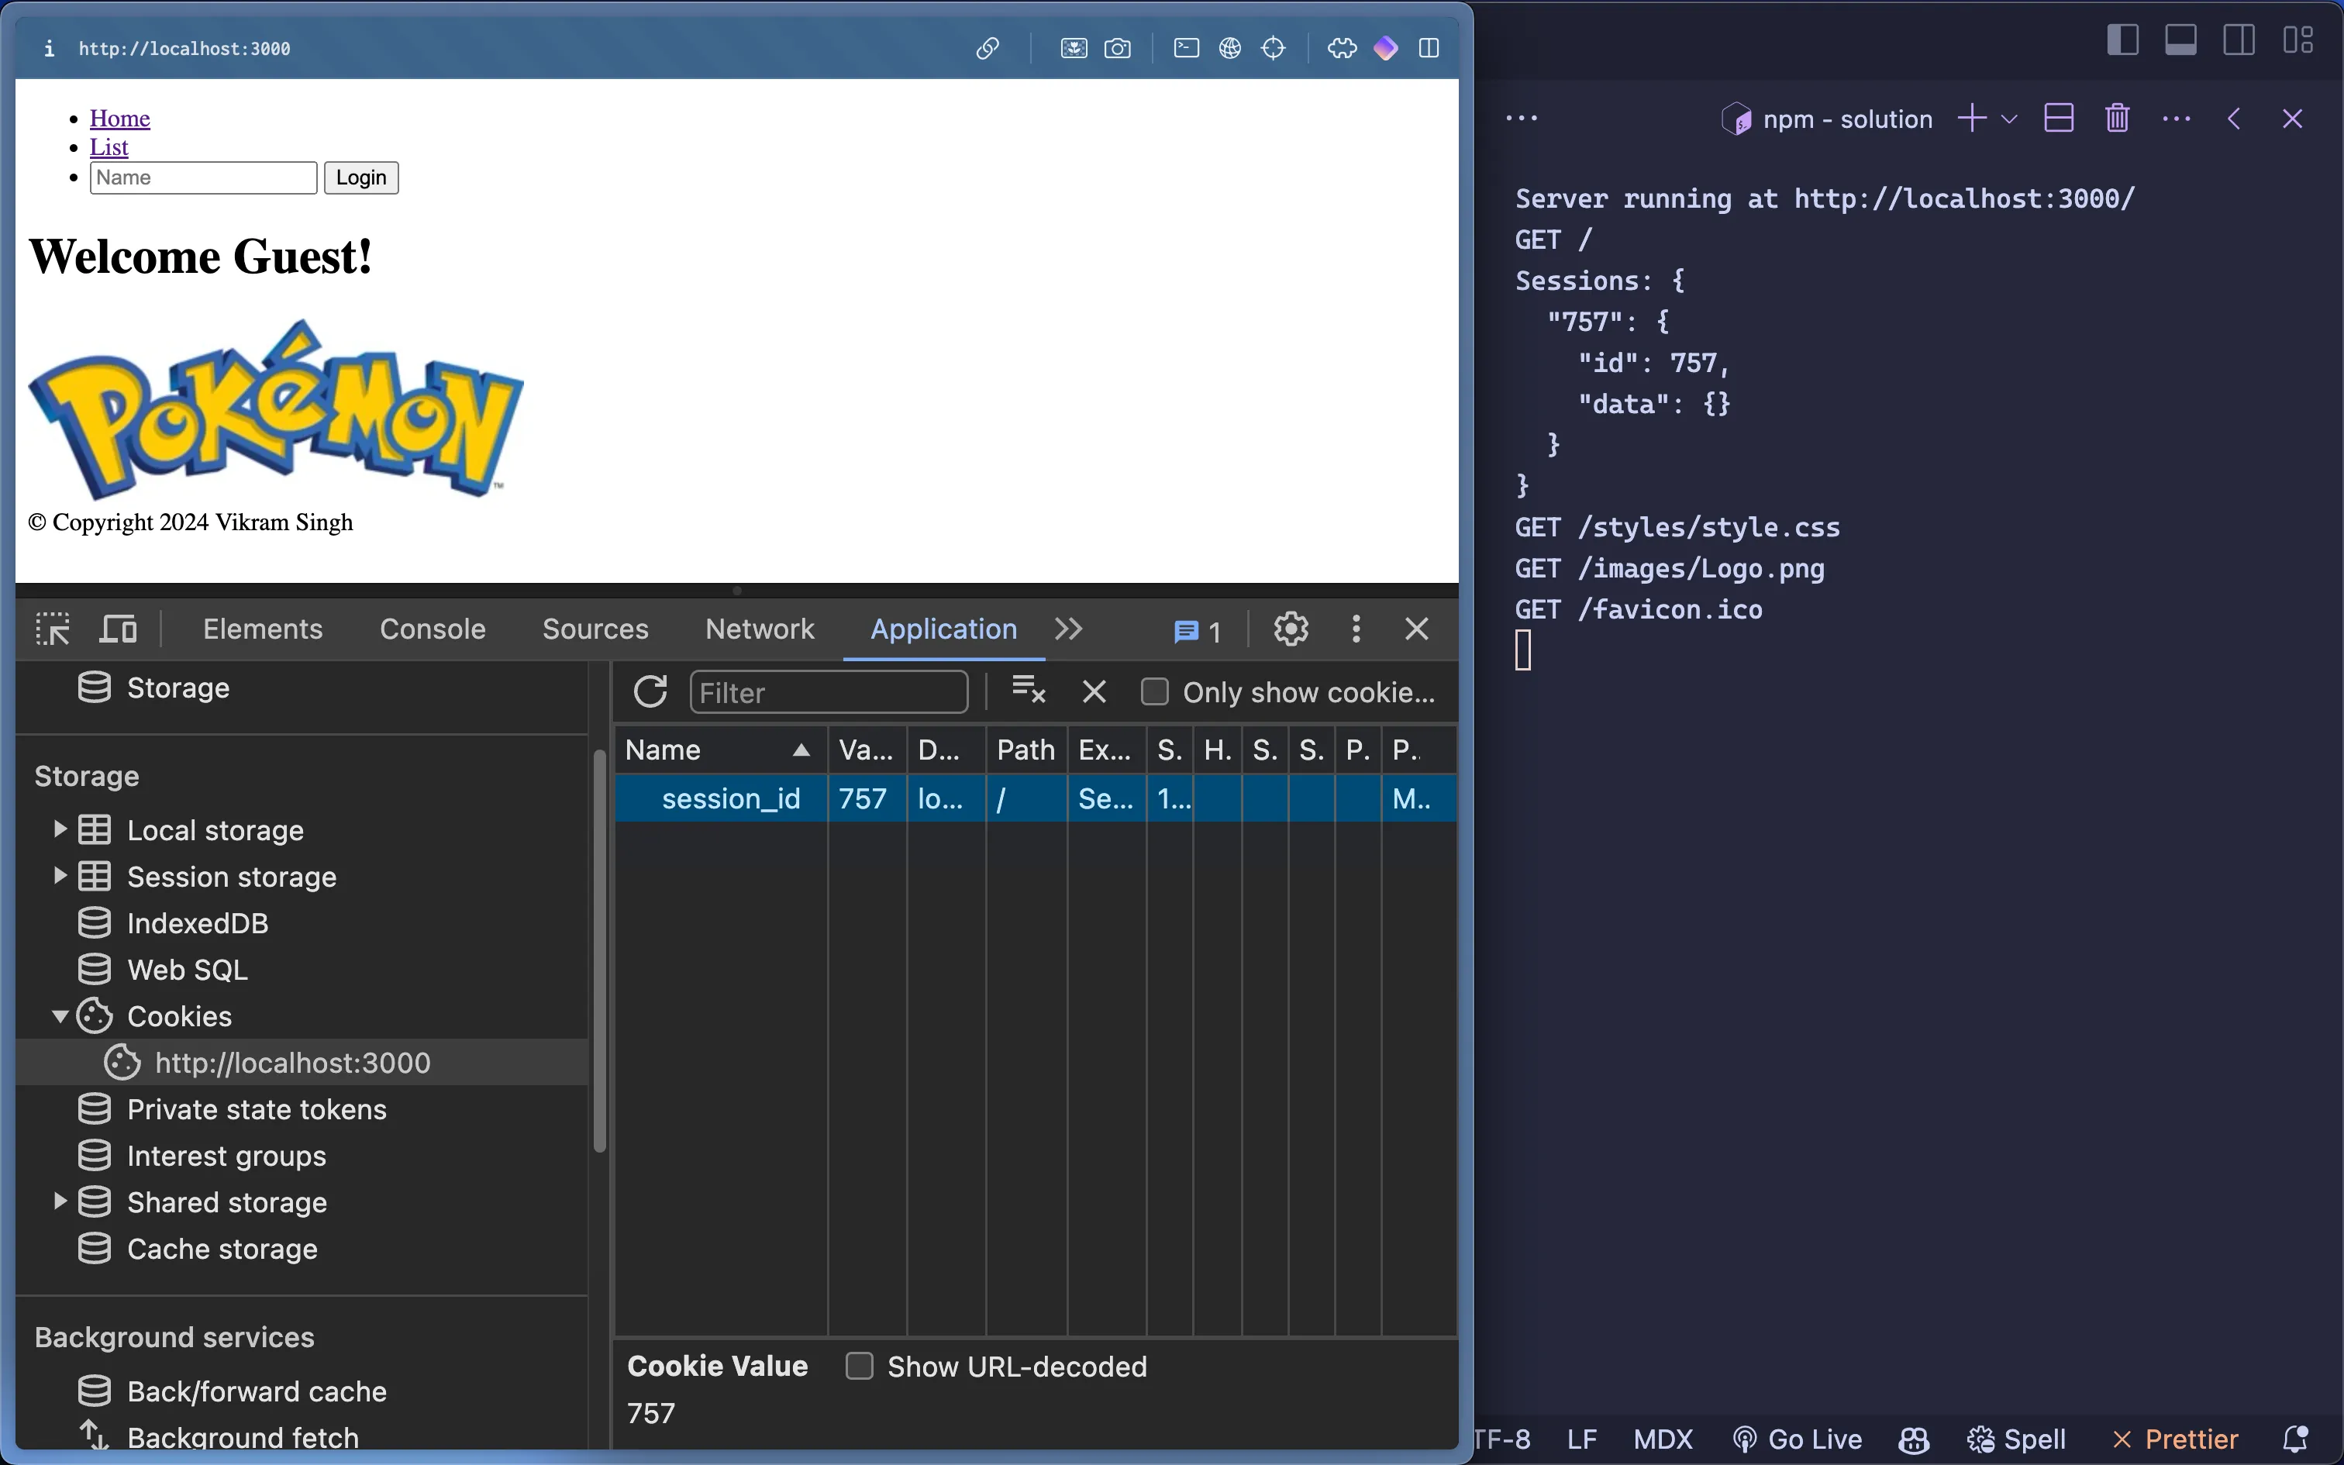Kill terminal with trash icon
Viewport: 2344px width, 1465px height.
(2118, 118)
